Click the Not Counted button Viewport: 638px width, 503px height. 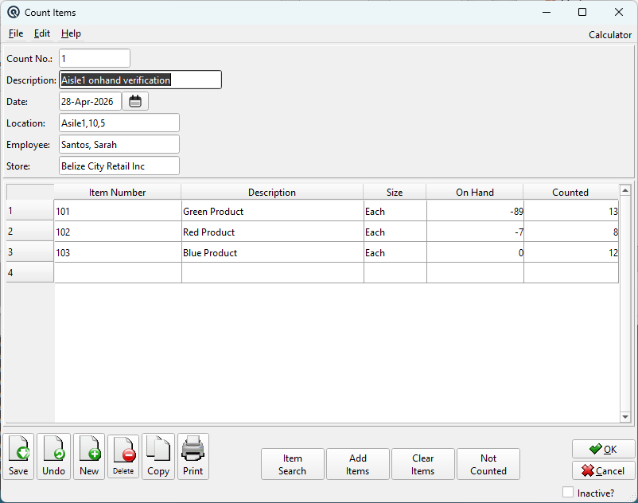pyautogui.click(x=488, y=464)
